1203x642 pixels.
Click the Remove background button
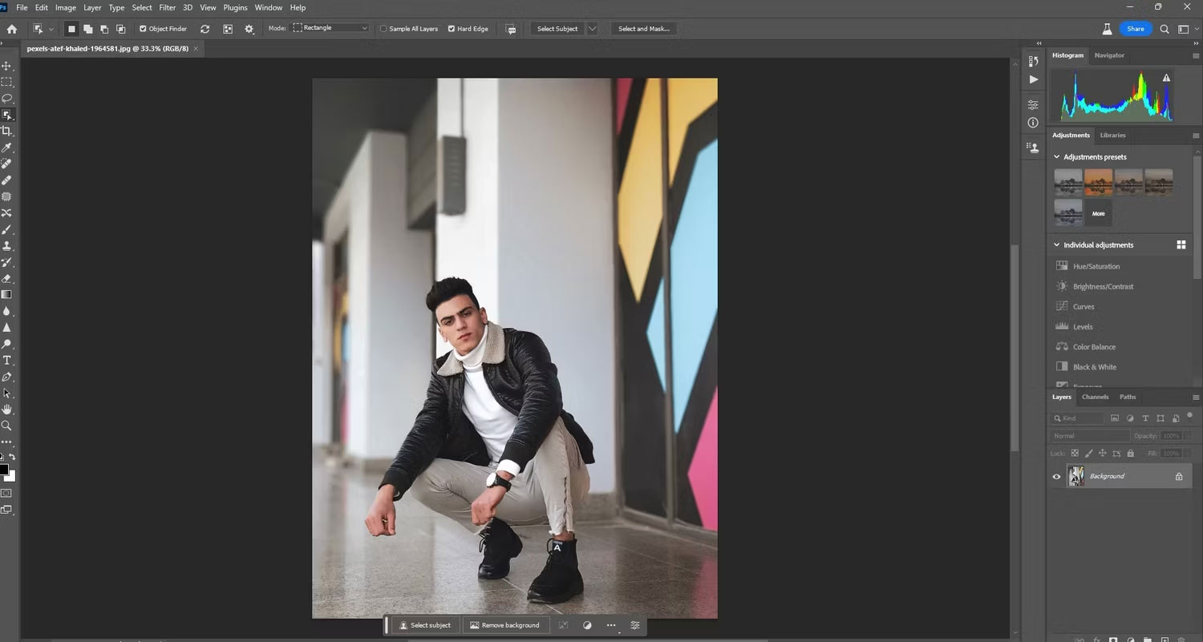coord(504,625)
